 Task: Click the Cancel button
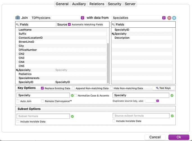coord(155,137)
